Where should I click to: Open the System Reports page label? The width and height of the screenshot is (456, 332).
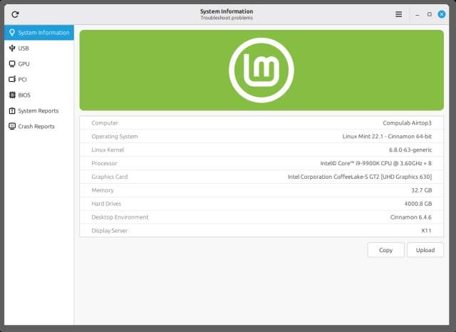click(x=38, y=110)
